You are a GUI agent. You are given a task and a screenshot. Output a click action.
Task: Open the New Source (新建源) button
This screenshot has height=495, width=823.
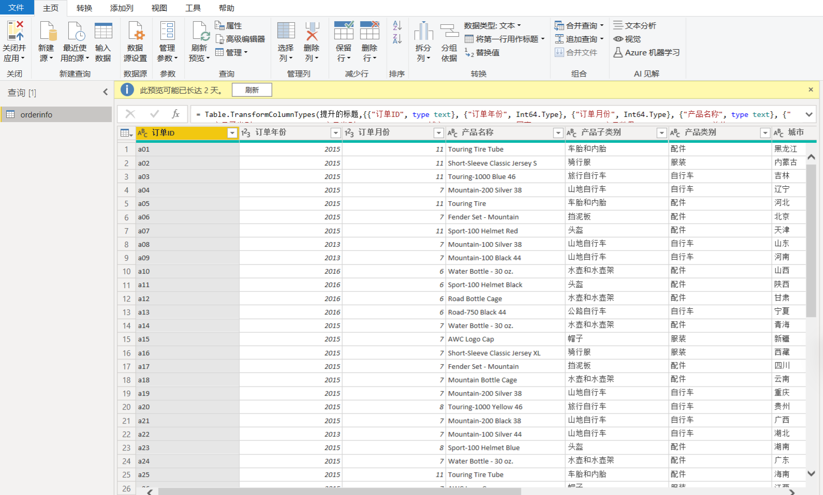(x=46, y=42)
